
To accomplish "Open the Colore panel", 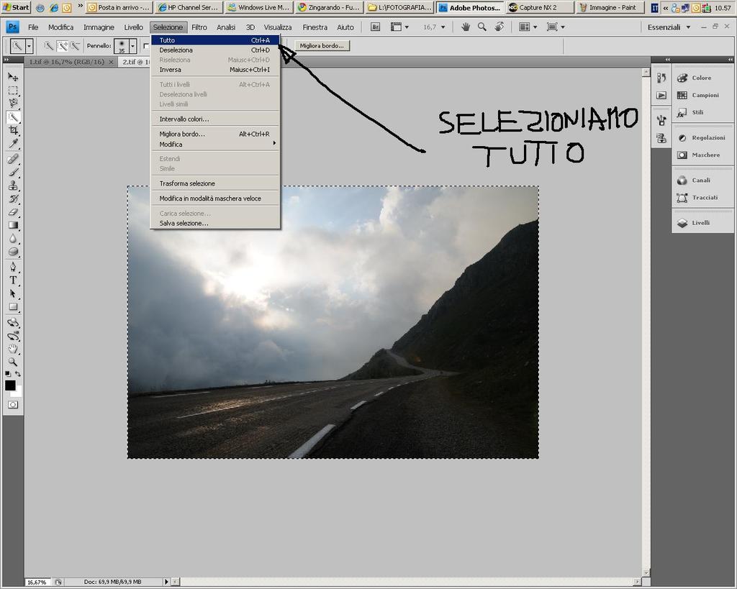I will 700,78.
